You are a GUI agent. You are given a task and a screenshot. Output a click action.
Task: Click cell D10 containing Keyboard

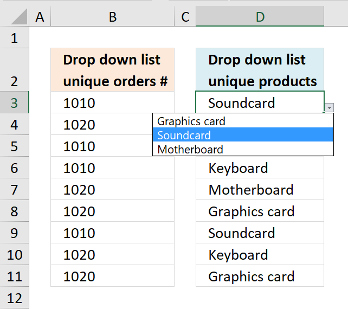click(260, 254)
